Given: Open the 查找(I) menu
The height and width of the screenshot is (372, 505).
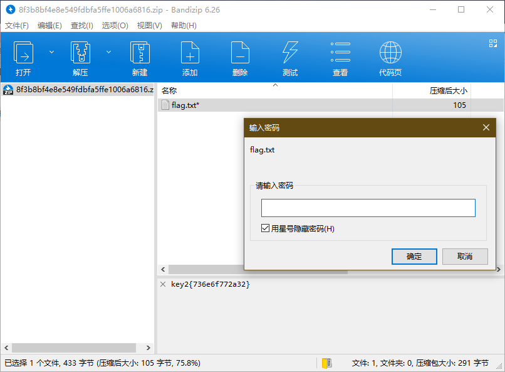Looking at the screenshot, I should 82,26.
